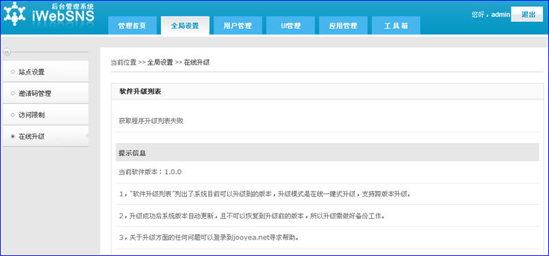Open 站点设置 in the sidebar

coord(45,72)
